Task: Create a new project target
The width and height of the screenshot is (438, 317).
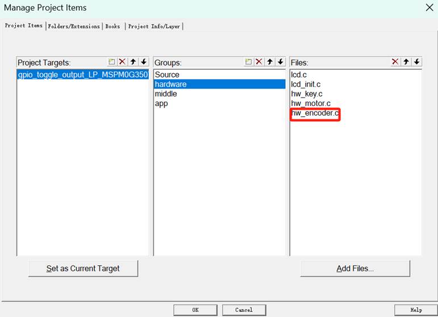Action: click(112, 62)
